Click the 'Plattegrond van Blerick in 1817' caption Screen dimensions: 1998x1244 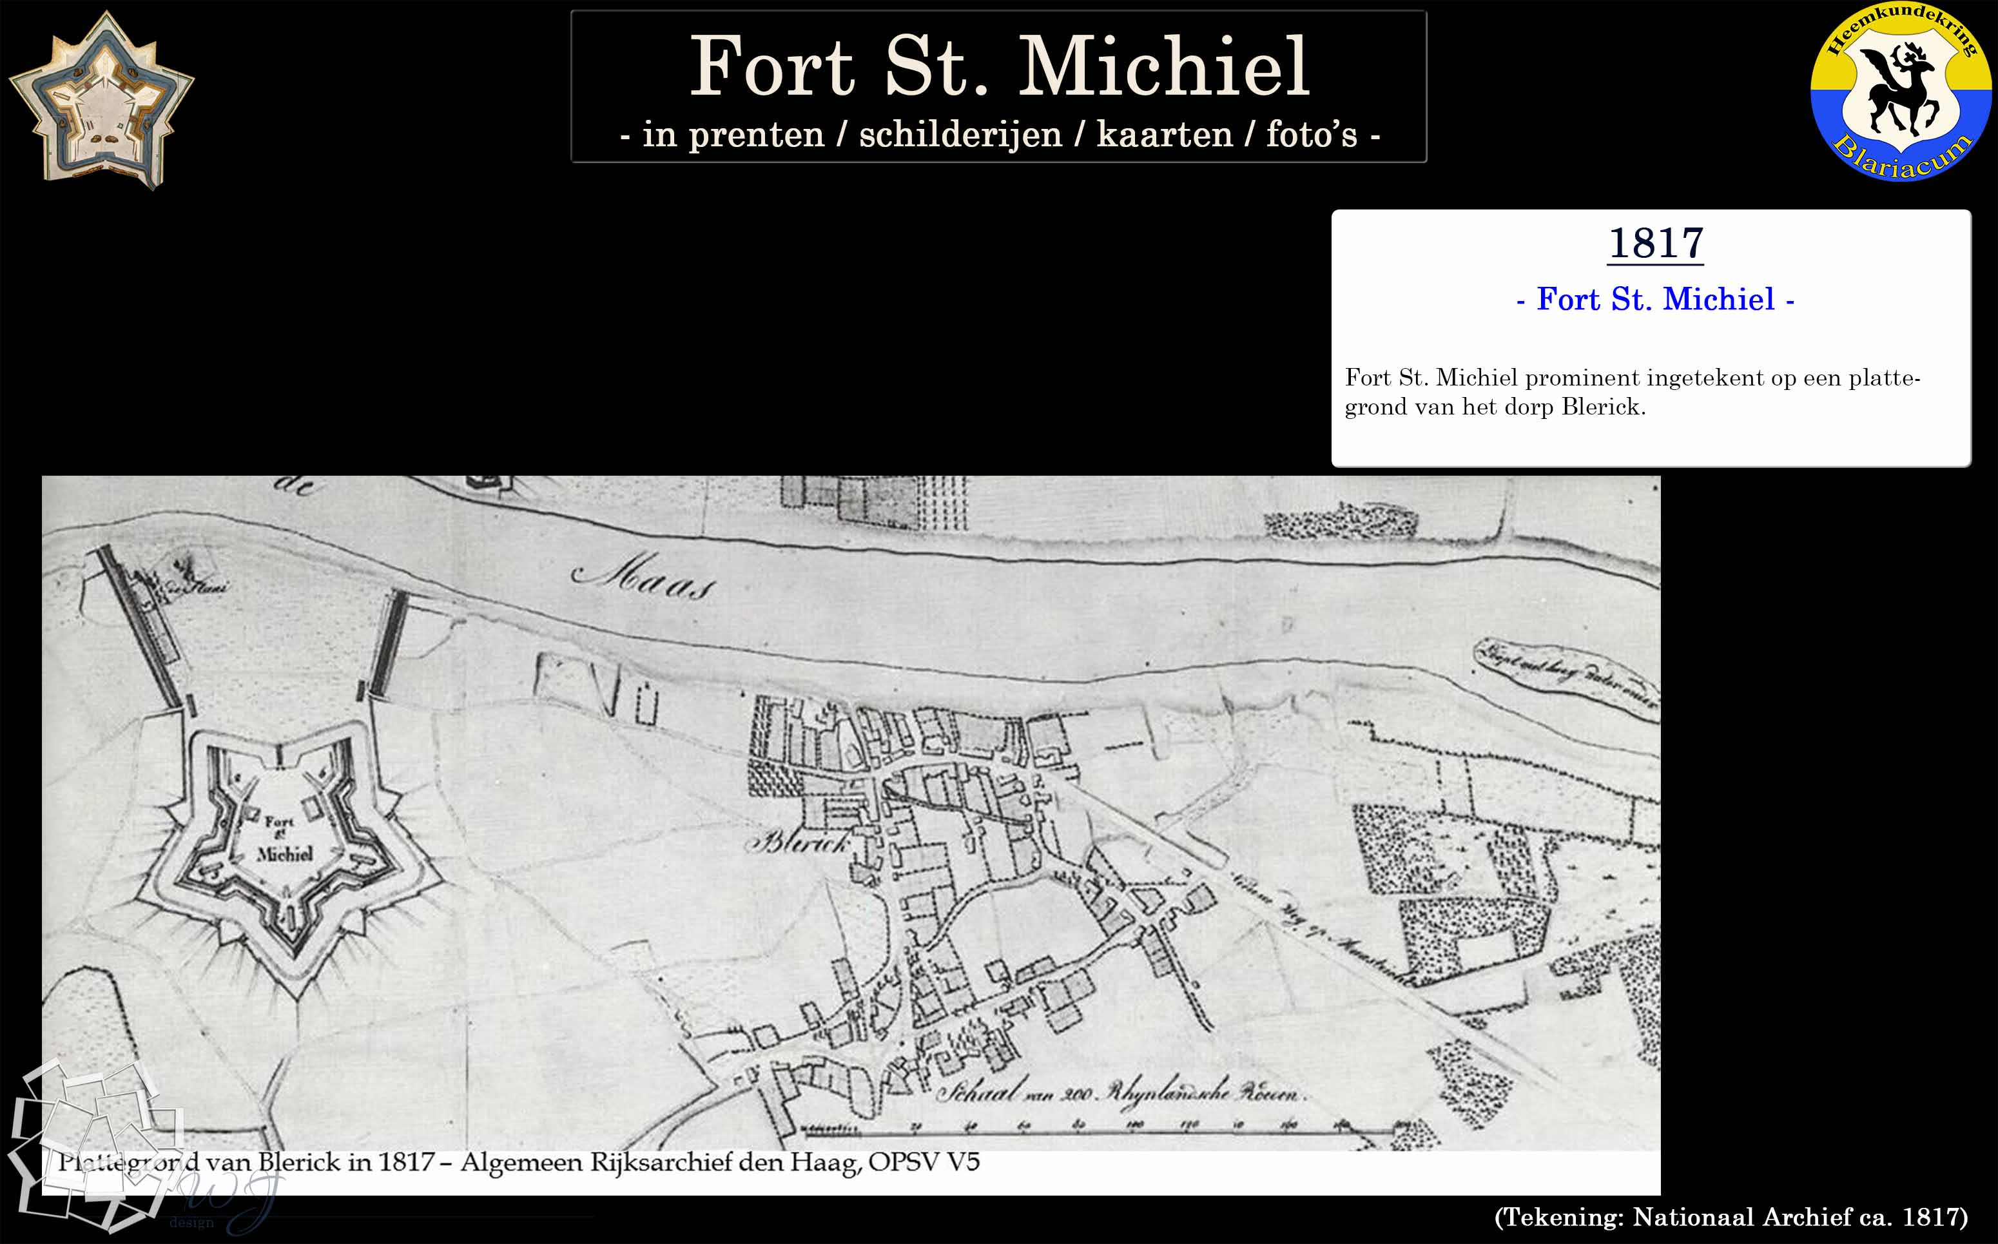click(518, 1163)
